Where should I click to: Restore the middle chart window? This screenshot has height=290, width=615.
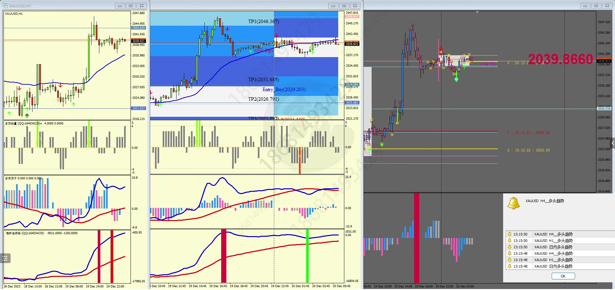344,6
